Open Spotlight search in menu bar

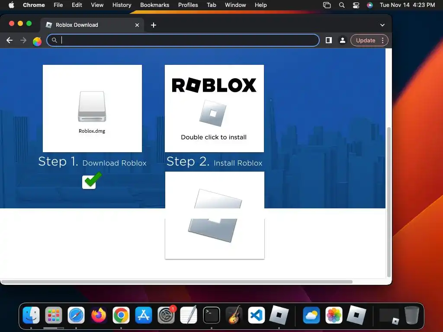pyautogui.click(x=342, y=5)
